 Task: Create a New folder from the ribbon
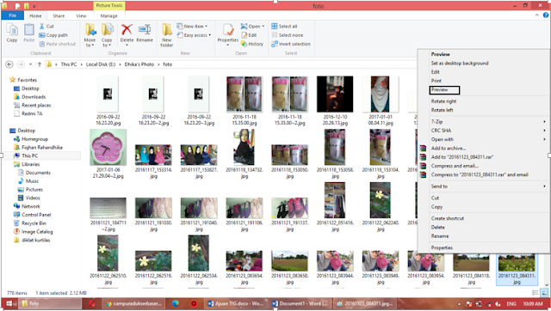point(166,35)
